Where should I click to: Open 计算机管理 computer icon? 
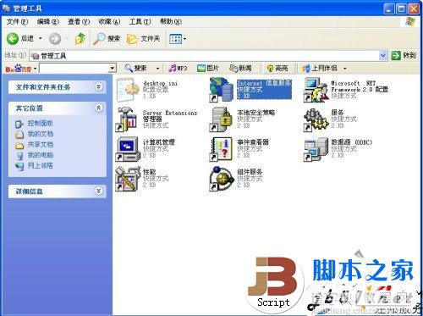tap(128, 149)
